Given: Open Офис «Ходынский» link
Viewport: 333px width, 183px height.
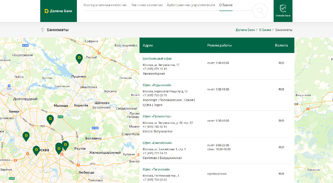Looking at the screenshot, I should (x=157, y=85).
